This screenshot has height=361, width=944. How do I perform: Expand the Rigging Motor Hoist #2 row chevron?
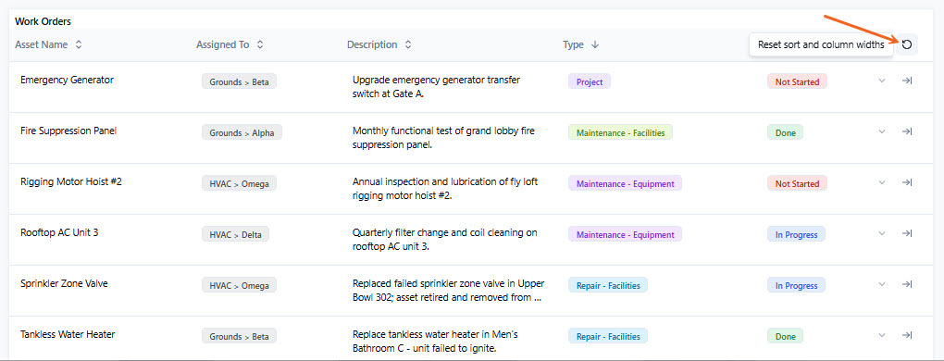(881, 182)
